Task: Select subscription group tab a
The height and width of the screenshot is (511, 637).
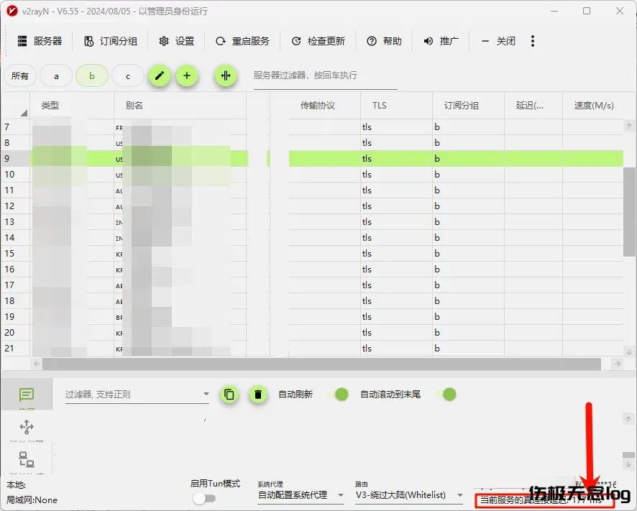Action: pos(56,76)
